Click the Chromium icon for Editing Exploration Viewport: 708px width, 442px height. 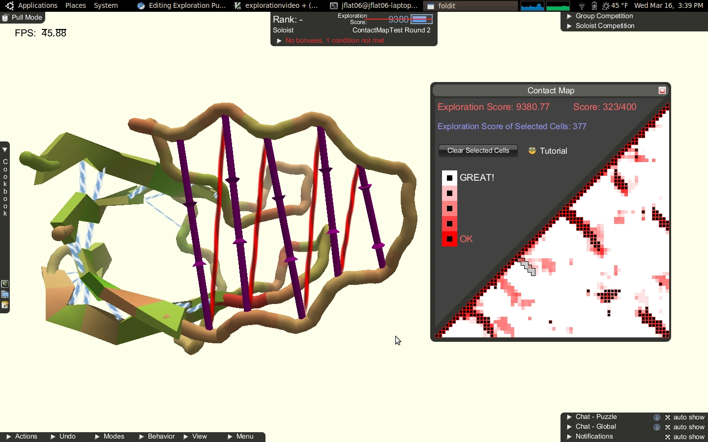[x=141, y=6]
